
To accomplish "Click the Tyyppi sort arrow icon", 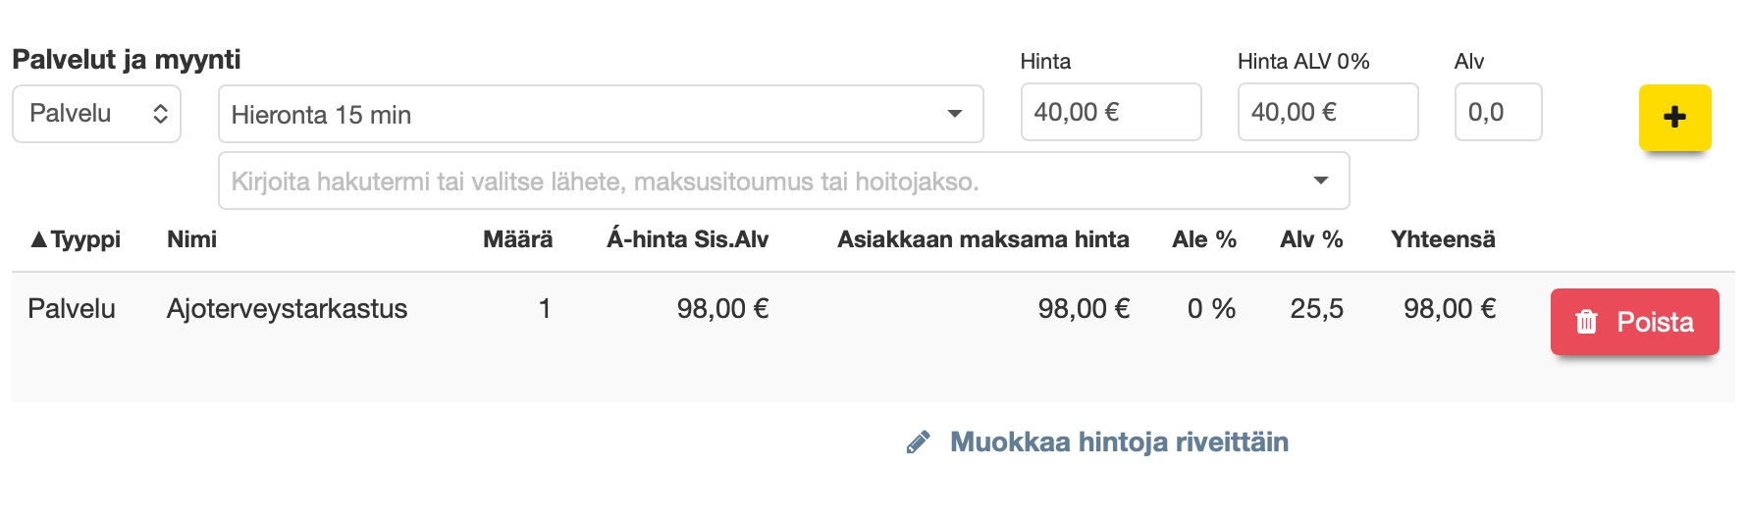I will coord(38,239).
